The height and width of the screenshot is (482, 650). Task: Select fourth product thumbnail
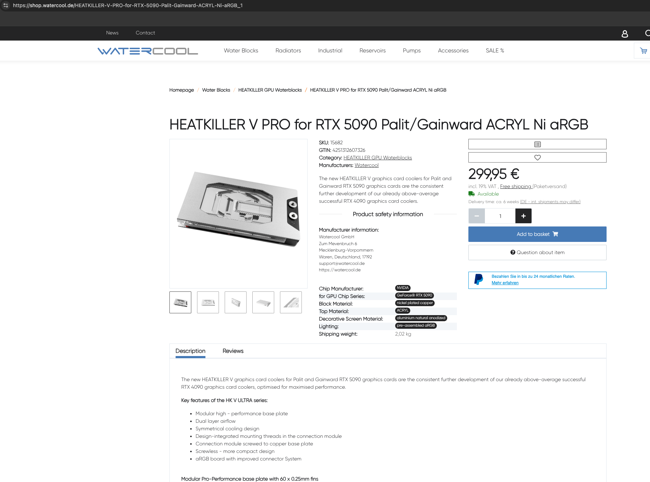click(x=263, y=302)
